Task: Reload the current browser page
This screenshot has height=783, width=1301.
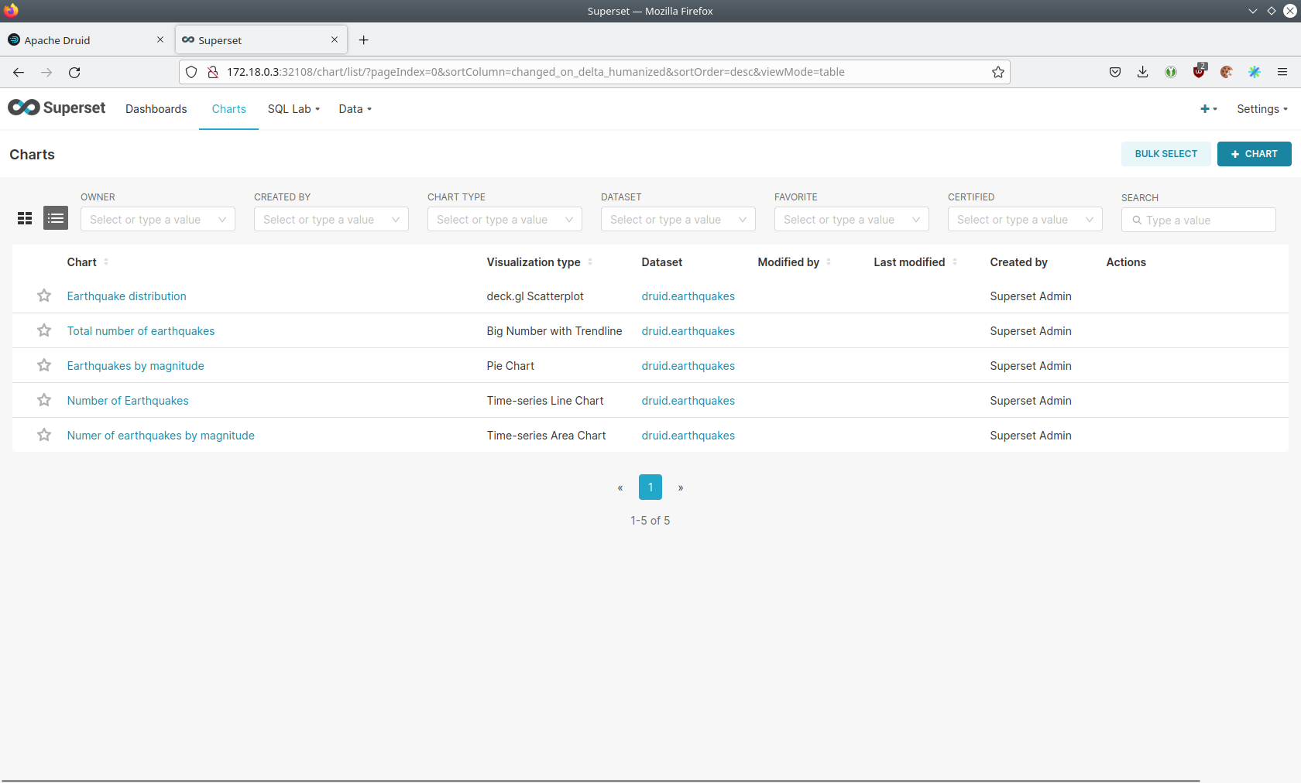Action: tap(74, 72)
